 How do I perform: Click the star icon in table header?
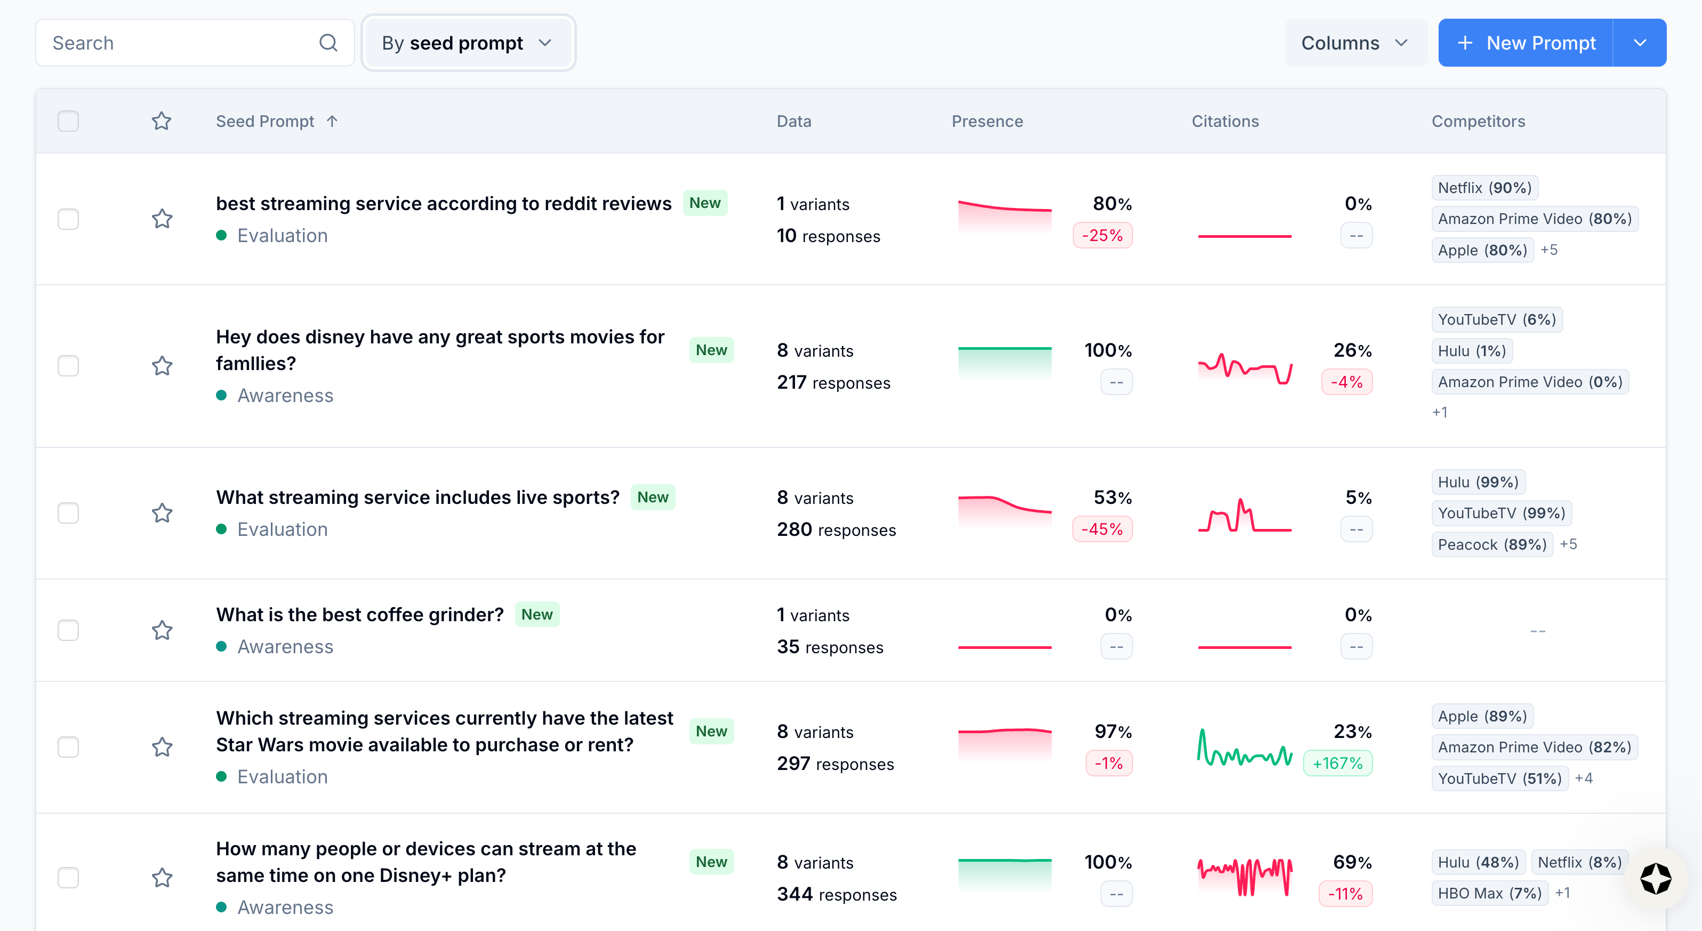pyautogui.click(x=162, y=121)
